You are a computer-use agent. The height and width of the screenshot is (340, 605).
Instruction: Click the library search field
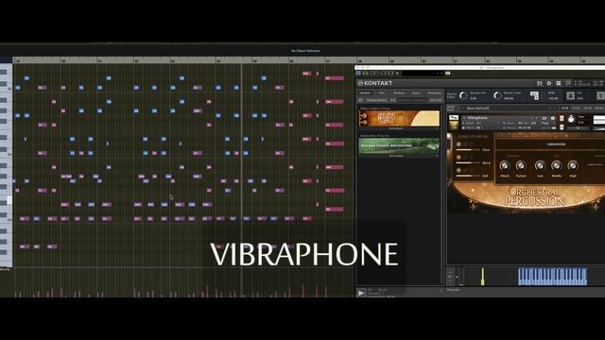[x=412, y=100]
